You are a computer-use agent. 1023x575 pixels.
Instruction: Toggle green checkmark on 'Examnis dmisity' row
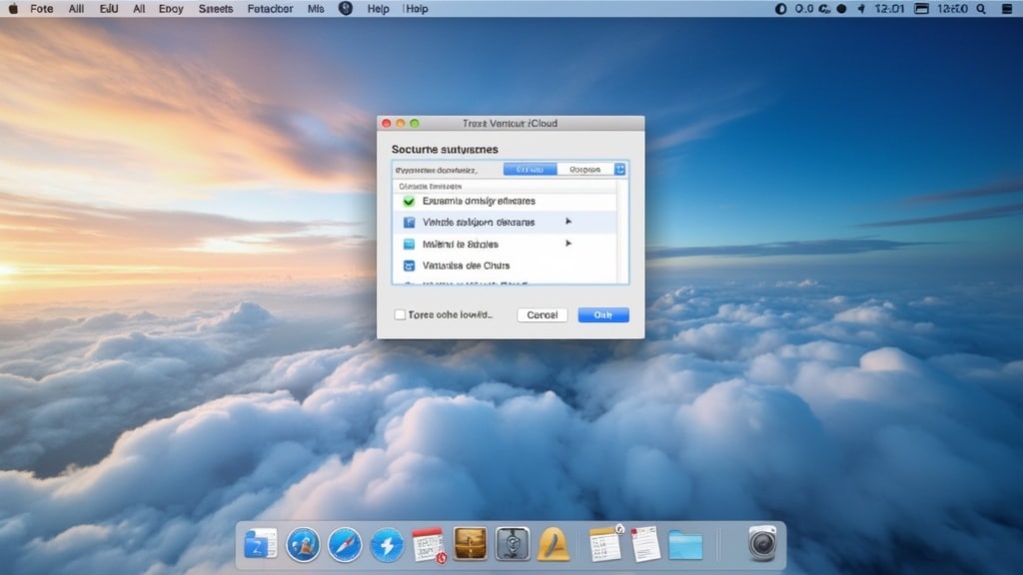pos(409,201)
